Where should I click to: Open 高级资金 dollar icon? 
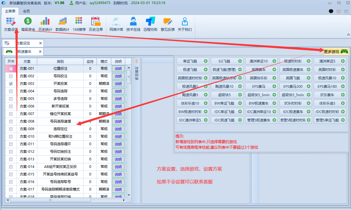click(28, 24)
